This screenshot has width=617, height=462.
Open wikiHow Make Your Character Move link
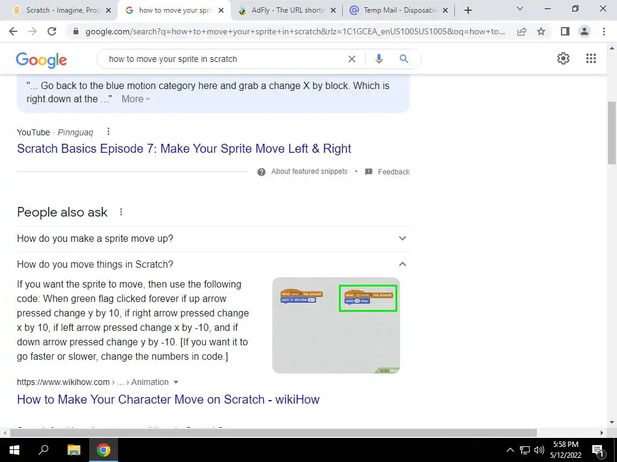pyautogui.click(x=168, y=399)
